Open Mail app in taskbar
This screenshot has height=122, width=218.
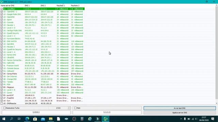tap(43, 119)
